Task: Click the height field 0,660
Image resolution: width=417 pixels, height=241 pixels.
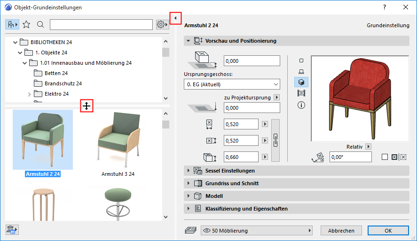Action: click(x=241, y=157)
